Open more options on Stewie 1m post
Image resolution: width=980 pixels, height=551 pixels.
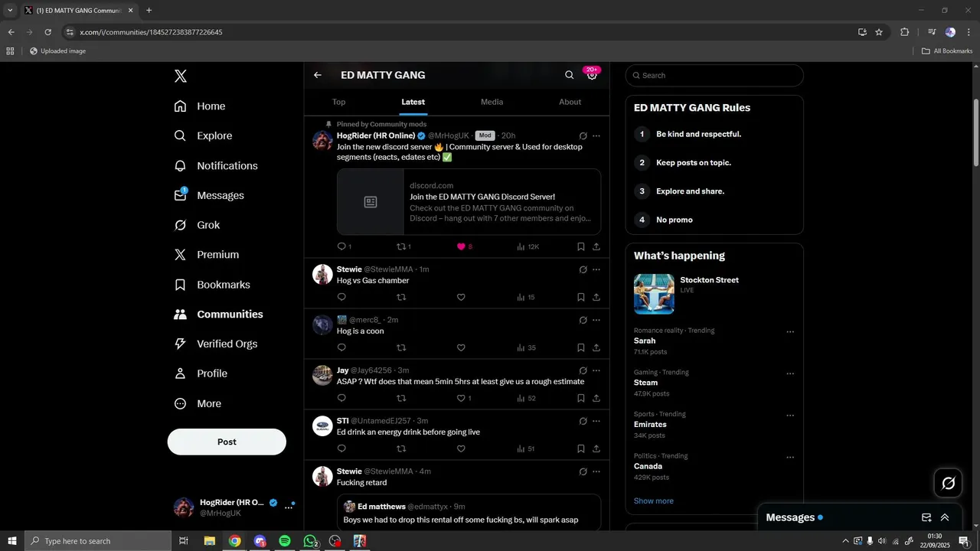point(596,269)
